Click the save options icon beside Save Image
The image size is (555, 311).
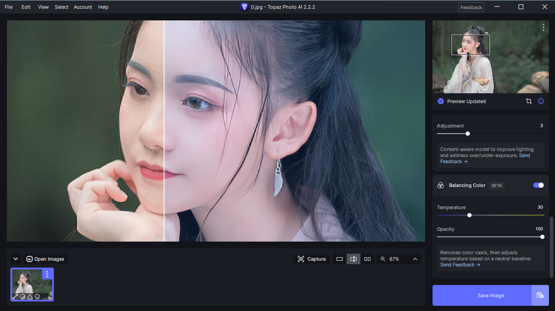540,295
